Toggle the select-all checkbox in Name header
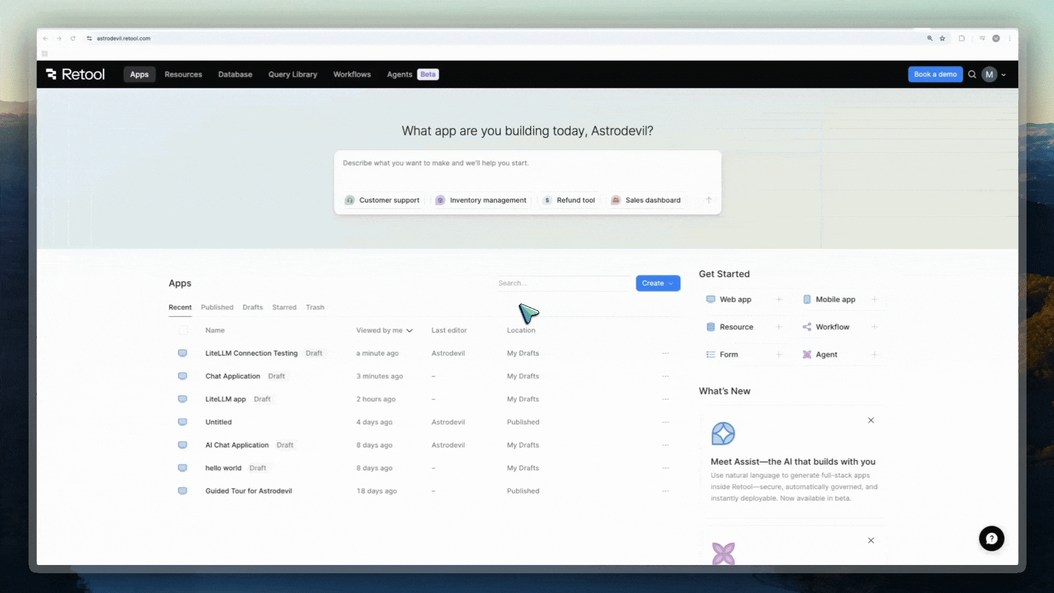1054x593 pixels. tap(184, 330)
